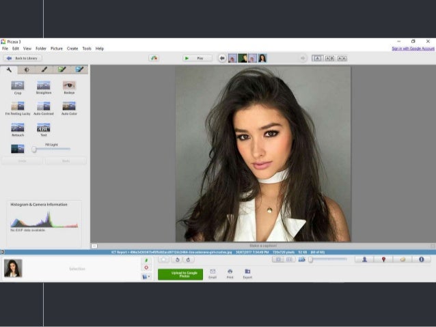Choose the Redeye fix tool

pyautogui.click(x=69, y=86)
